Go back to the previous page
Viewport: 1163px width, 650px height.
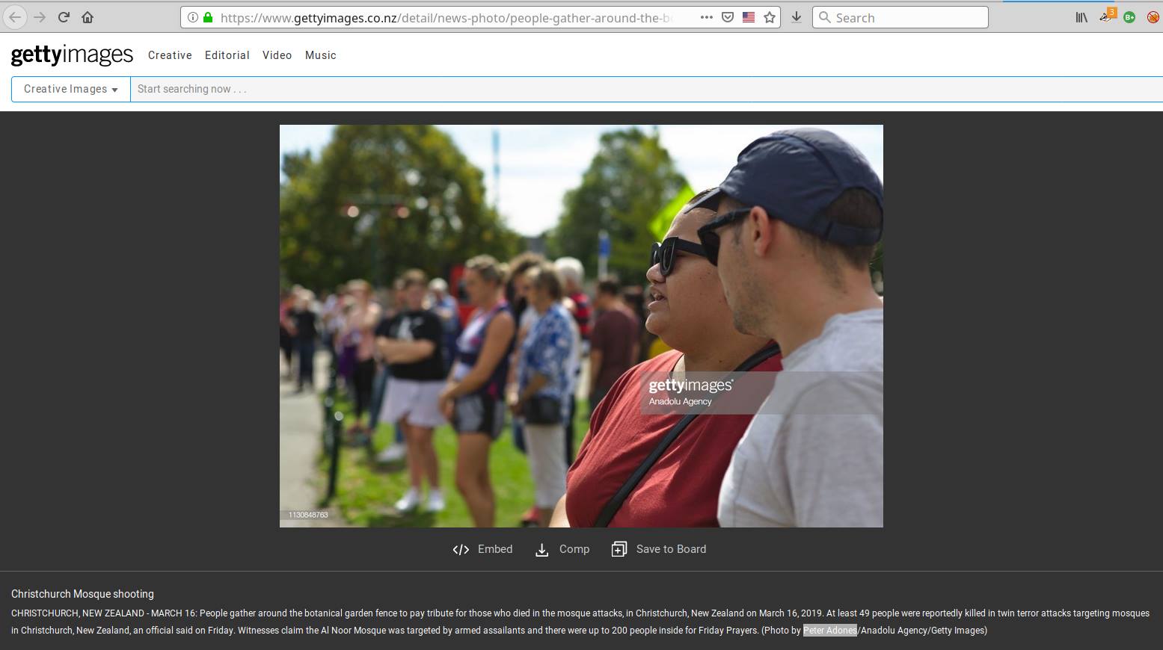(15, 17)
